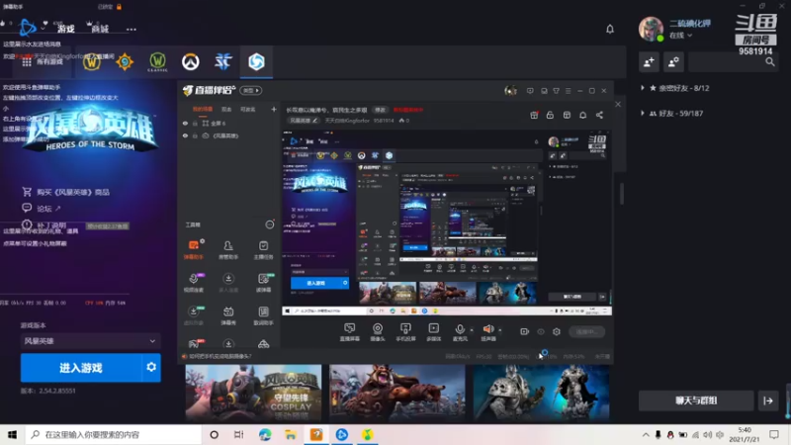The width and height of the screenshot is (791, 445).
Task: Toggle lock on the 《风暴英雄》 source
Action: 195,135
